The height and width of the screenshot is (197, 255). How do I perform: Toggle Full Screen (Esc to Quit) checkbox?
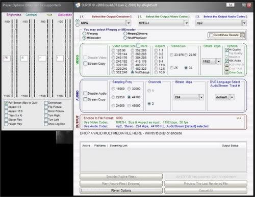6,103
